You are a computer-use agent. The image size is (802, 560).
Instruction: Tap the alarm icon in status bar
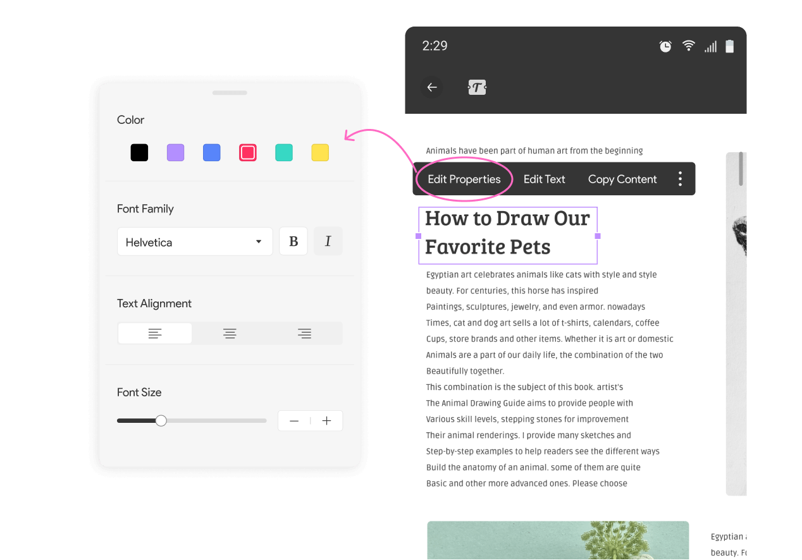[x=665, y=46]
